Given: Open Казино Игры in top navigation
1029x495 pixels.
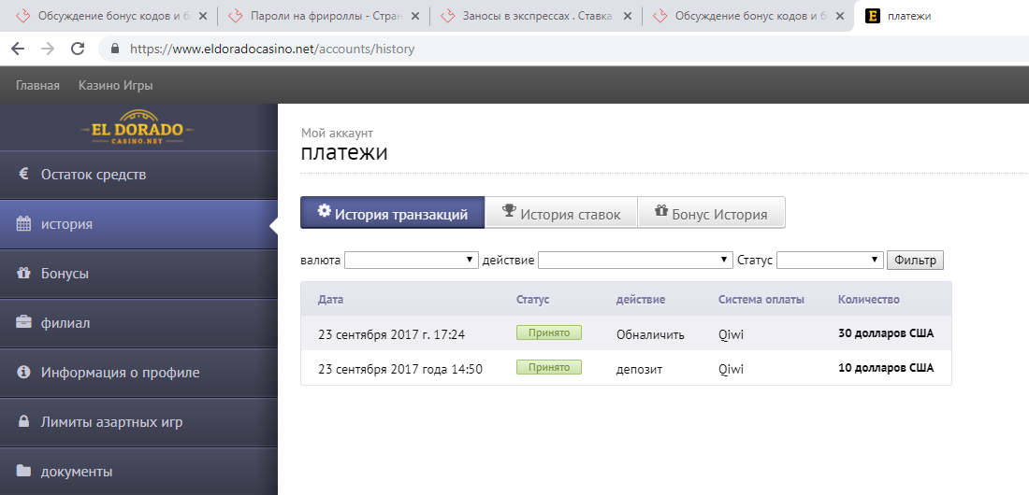Looking at the screenshot, I should (x=115, y=85).
